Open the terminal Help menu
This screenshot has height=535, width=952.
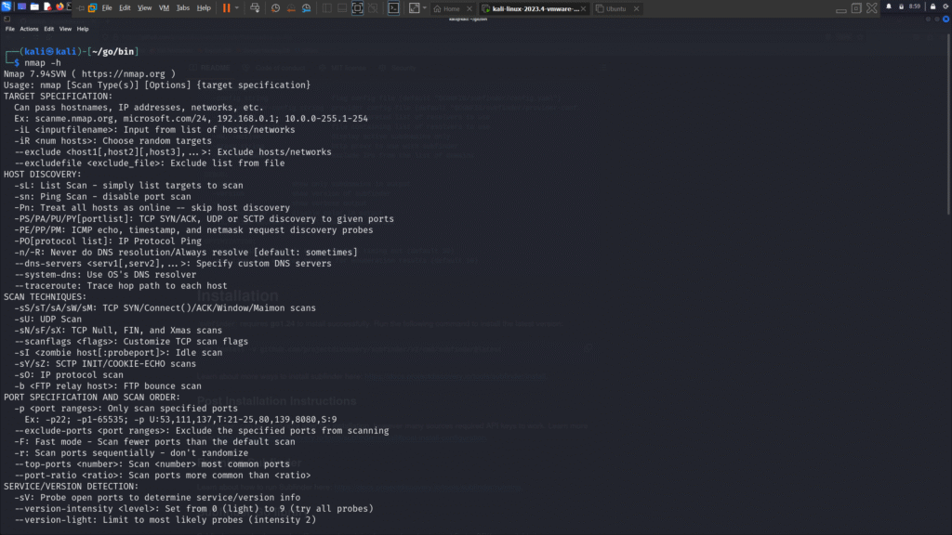pos(83,29)
